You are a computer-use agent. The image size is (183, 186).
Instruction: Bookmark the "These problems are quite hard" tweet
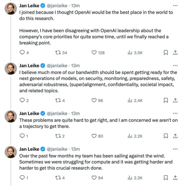click(x=166, y=136)
